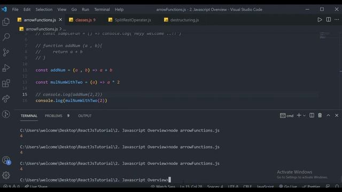Add a new terminal with plus icon
Screen dimensions: 342x192
tap(299, 115)
